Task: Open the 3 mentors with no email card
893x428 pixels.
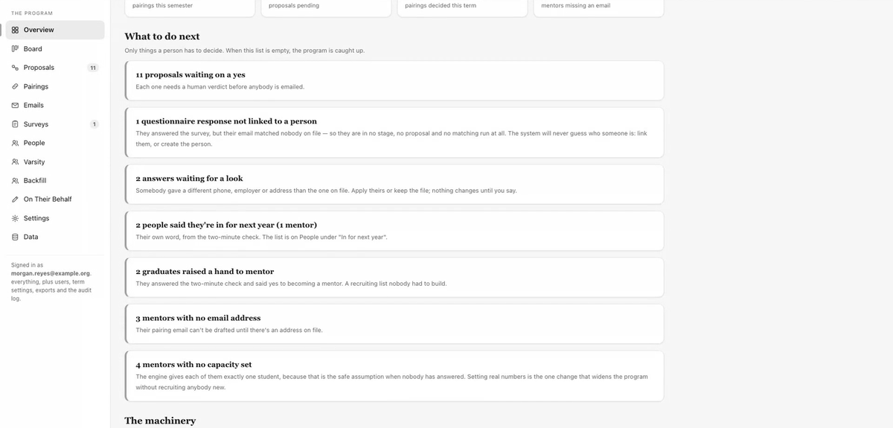Action: click(x=394, y=324)
